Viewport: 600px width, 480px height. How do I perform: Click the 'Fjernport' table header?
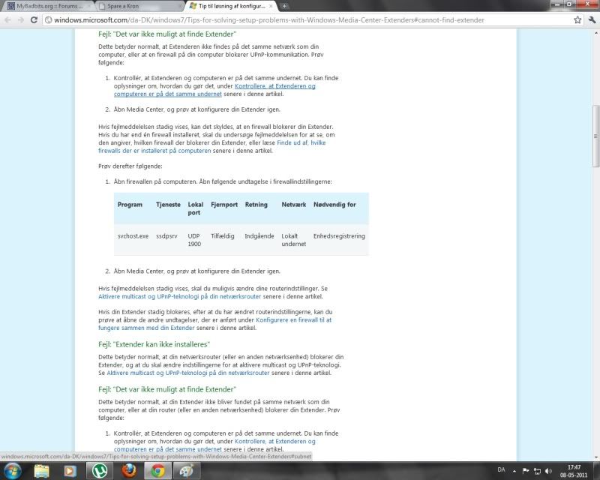224,205
